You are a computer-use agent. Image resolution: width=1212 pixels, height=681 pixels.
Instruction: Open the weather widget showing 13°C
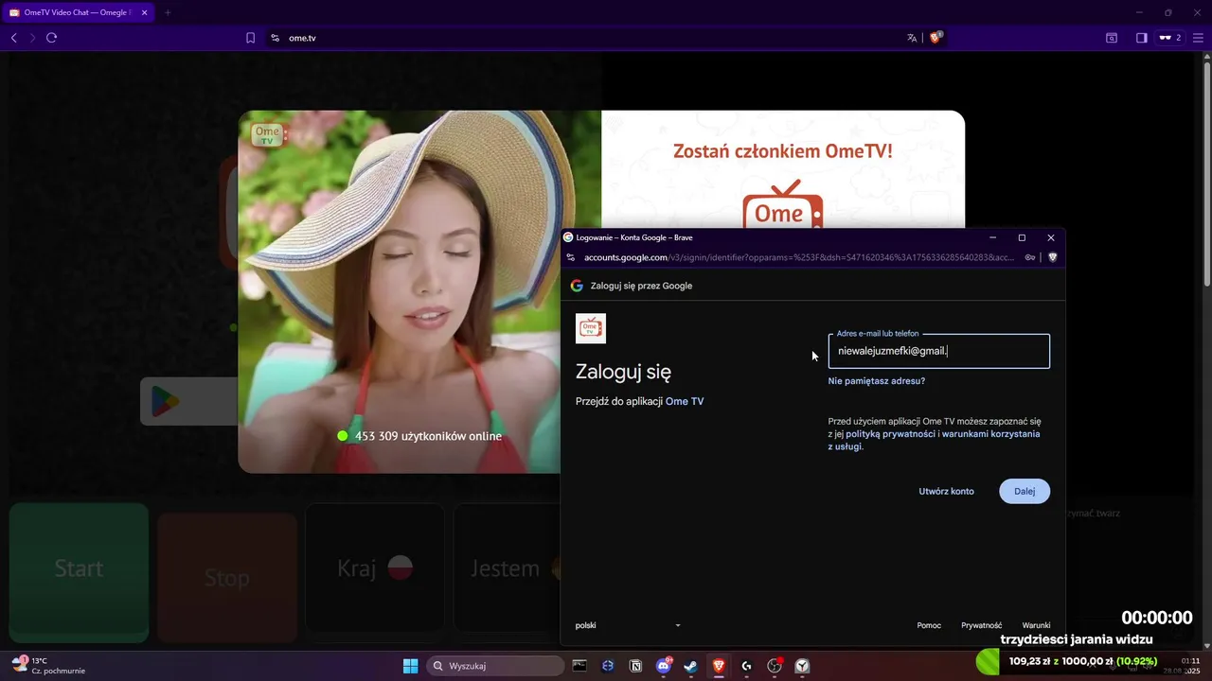(x=47, y=665)
